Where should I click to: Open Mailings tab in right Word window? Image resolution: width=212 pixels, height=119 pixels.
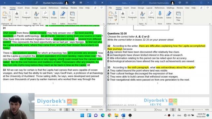(x=170, y=8)
